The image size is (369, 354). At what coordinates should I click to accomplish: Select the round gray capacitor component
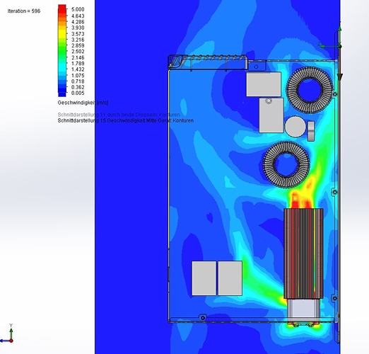coord(295,127)
